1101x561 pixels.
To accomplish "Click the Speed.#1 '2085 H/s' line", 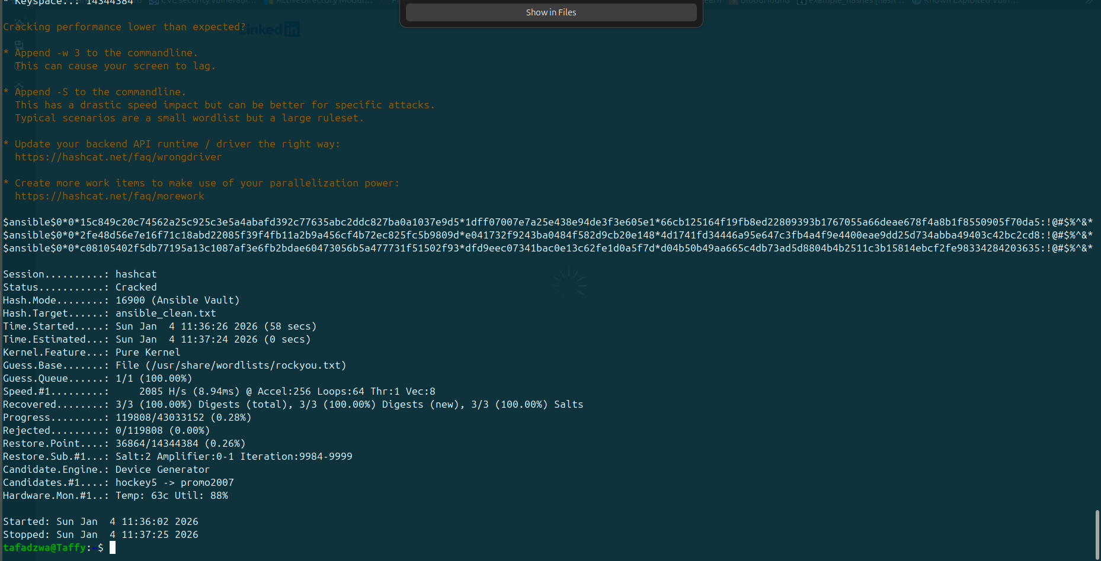I will coord(219,392).
